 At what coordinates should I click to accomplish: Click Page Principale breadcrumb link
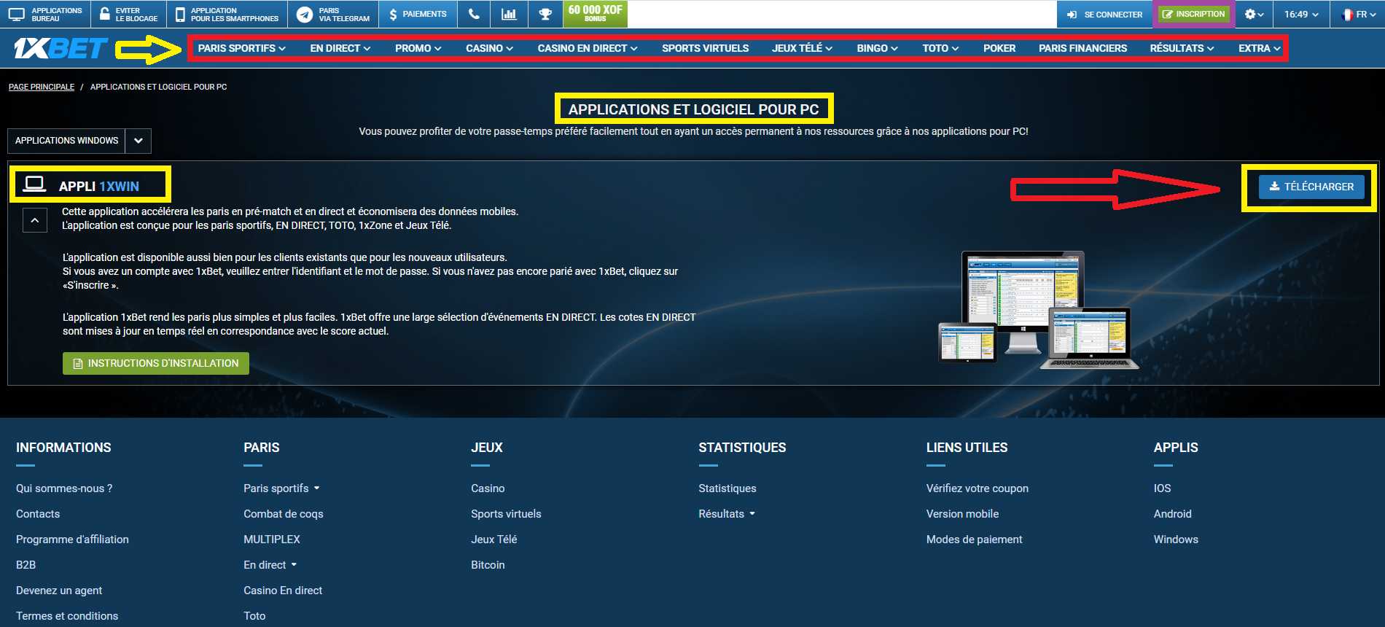pyautogui.click(x=42, y=87)
